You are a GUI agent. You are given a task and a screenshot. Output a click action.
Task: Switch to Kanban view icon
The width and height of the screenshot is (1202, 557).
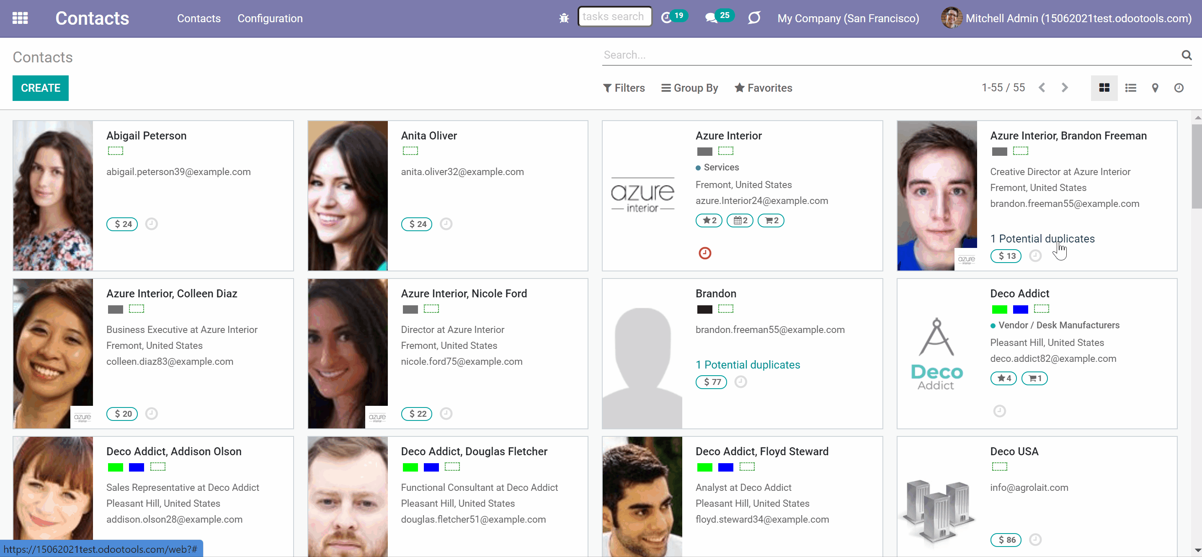click(1104, 88)
